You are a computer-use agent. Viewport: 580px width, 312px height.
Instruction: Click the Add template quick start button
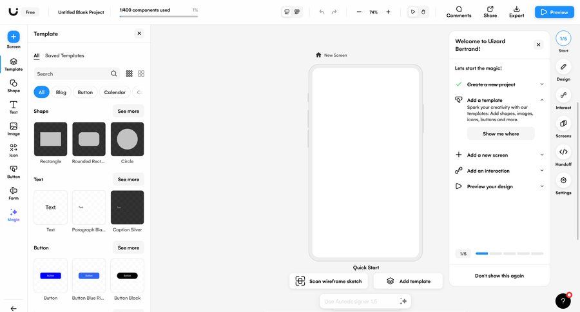point(408,281)
